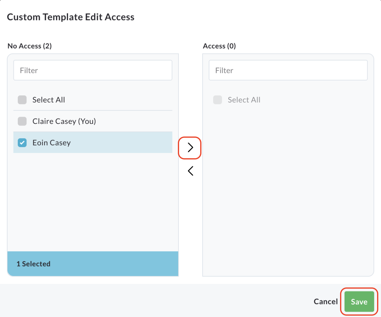Select the Eoin Casey row
Viewport: 381px width, 317px height.
click(93, 143)
